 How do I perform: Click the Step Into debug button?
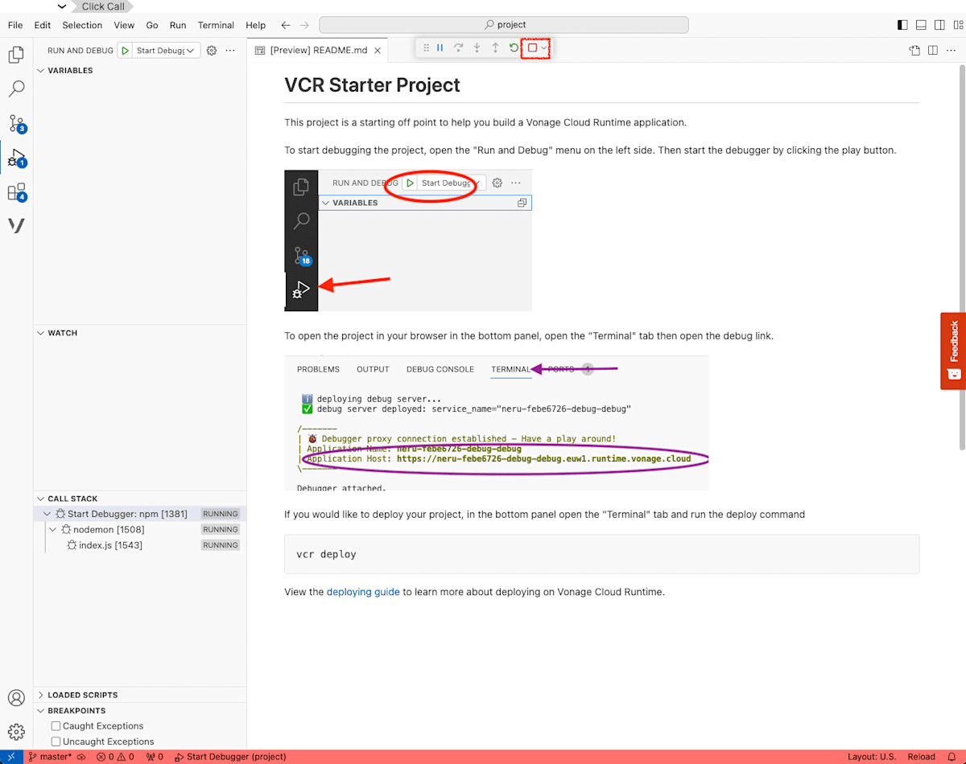pos(477,48)
